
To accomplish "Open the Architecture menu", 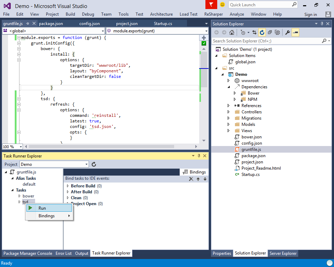I will (161, 14).
